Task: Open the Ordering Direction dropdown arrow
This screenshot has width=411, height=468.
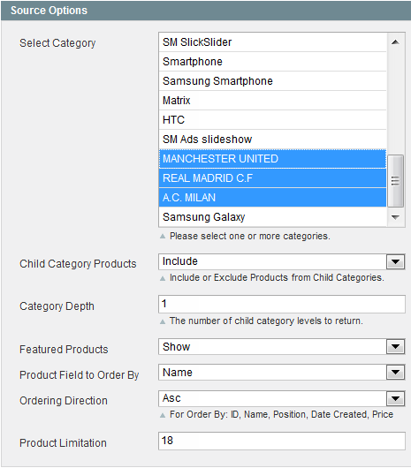Action: tap(395, 399)
